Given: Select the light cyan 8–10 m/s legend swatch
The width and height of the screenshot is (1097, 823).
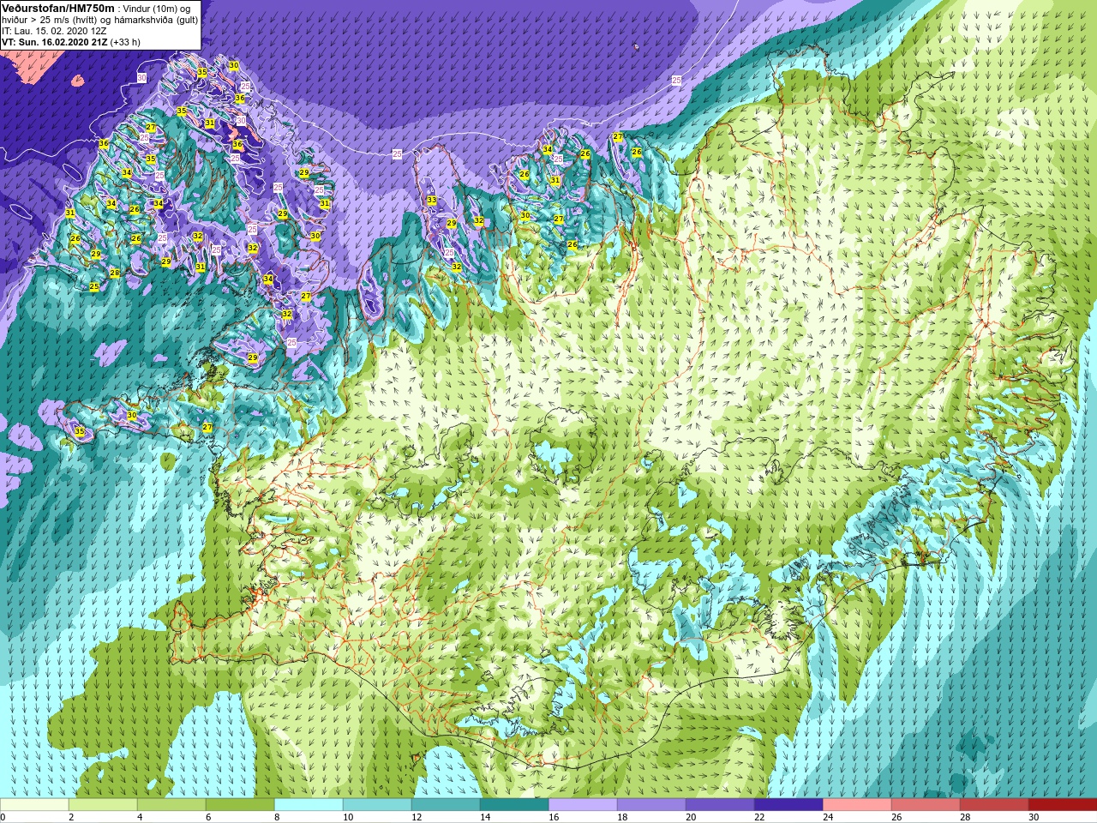Looking at the screenshot, I should [309, 805].
